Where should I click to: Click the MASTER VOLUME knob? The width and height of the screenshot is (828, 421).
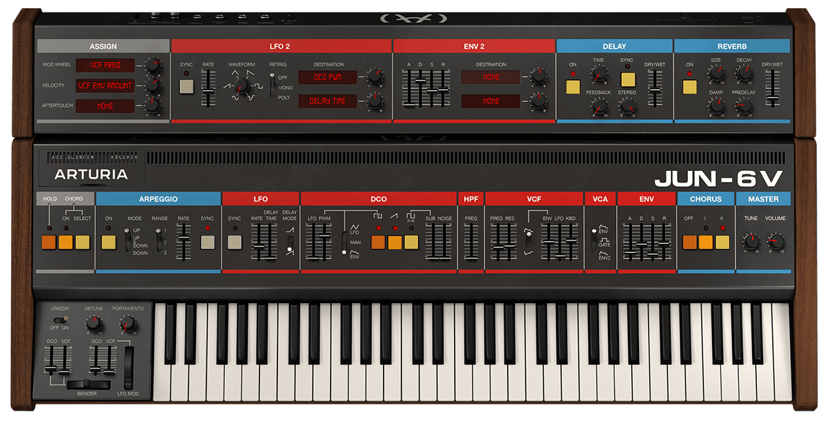point(777,242)
